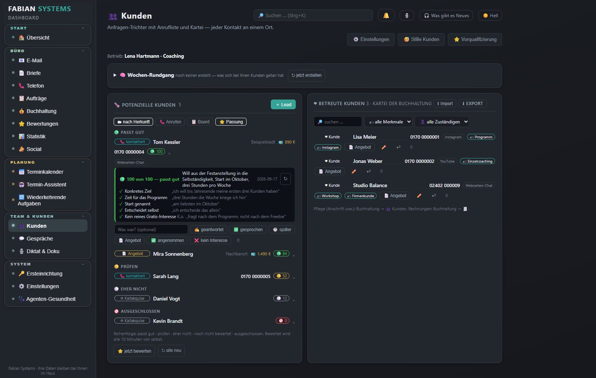
Task: Click the Was war? optional field
Action: tap(151, 230)
